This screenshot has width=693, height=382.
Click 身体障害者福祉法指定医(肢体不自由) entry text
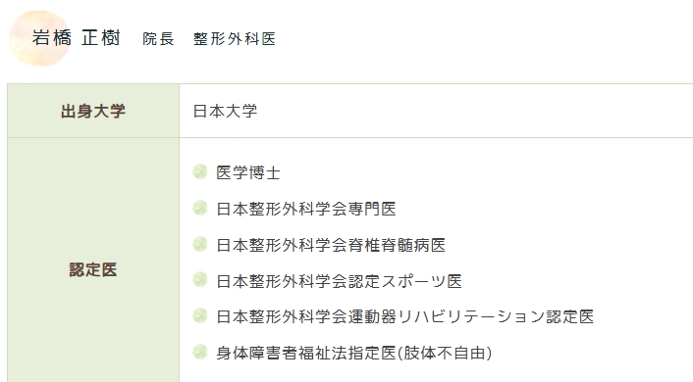[354, 353]
